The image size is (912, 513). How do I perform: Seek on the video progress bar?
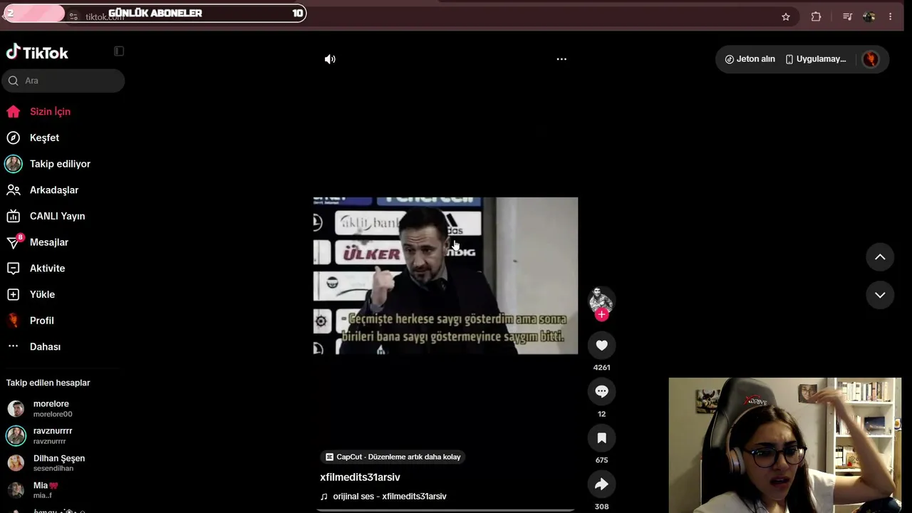[x=445, y=510]
